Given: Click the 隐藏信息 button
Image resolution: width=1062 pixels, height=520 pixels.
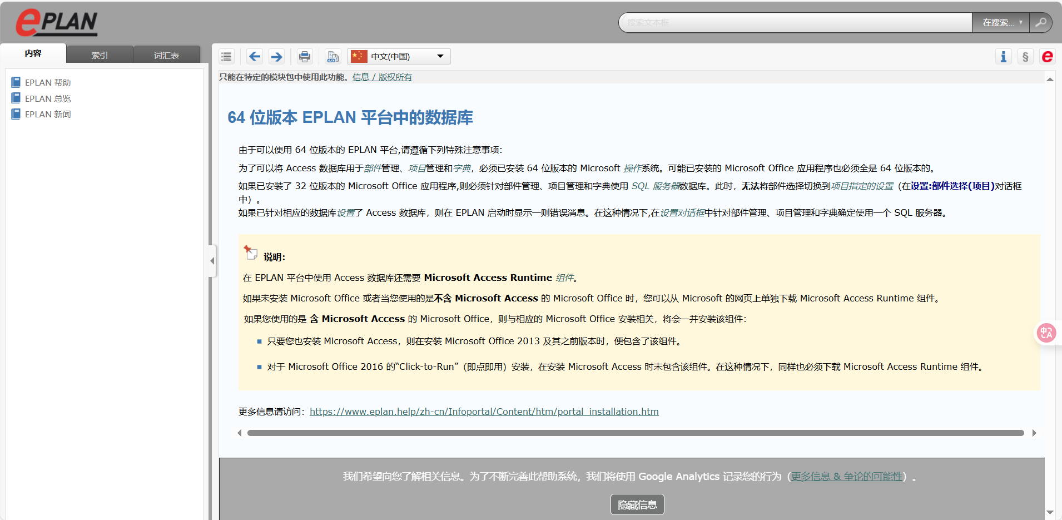Looking at the screenshot, I should (x=637, y=505).
